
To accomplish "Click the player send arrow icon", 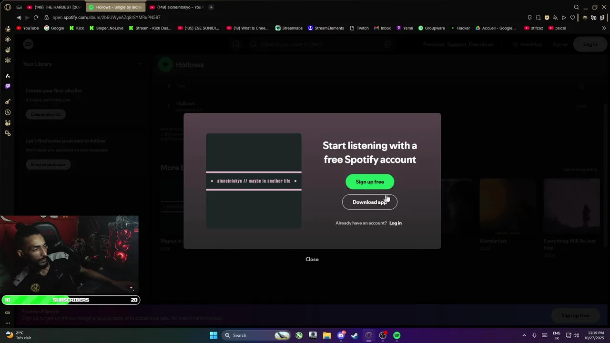I will 564,18.
